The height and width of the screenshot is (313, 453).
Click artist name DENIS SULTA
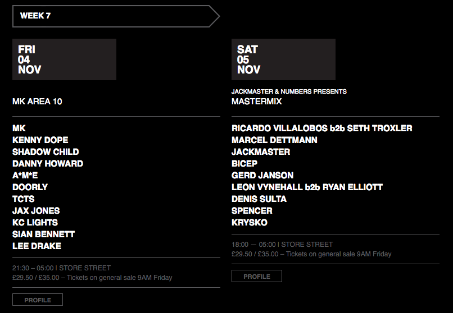(259, 199)
